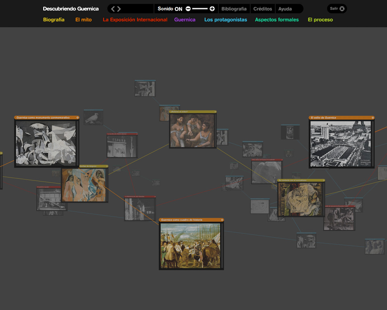Open the Bibliografía page
387x310 pixels.
click(x=234, y=9)
